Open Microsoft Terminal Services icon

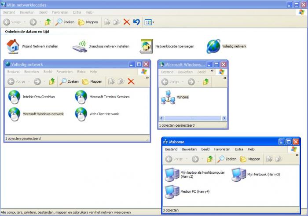(x=81, y=97)
